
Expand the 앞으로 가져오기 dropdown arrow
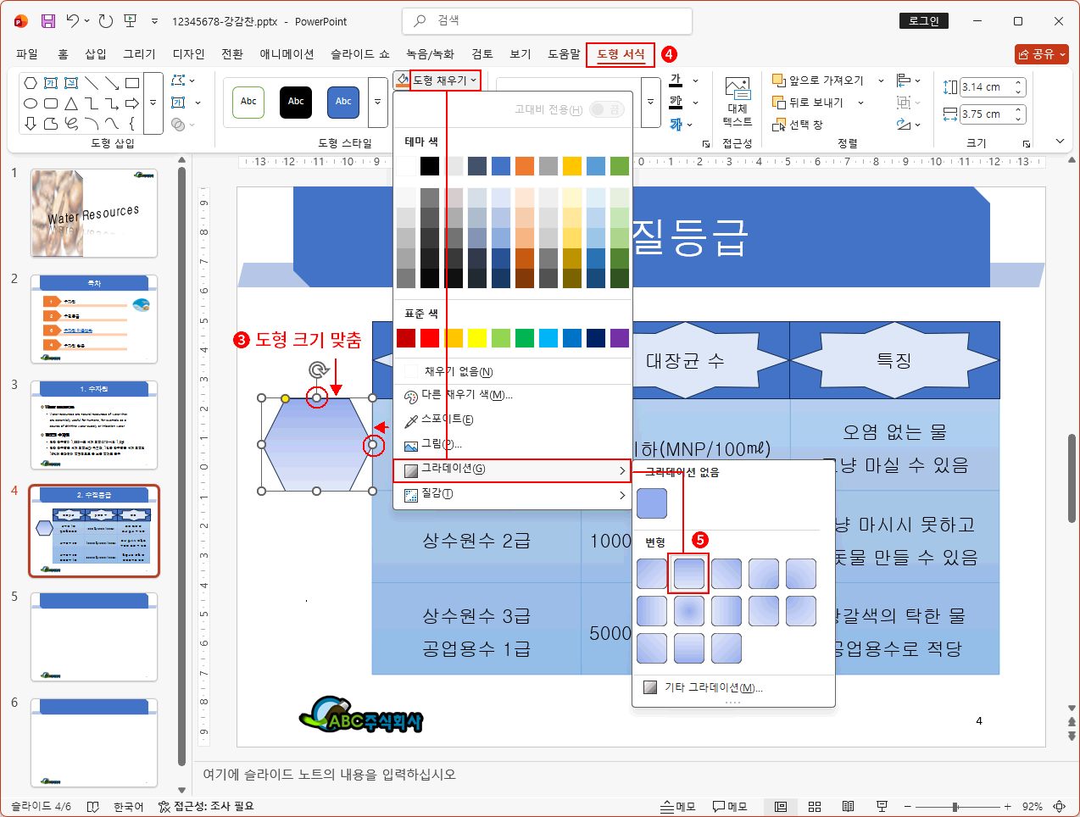click(881, 81)
